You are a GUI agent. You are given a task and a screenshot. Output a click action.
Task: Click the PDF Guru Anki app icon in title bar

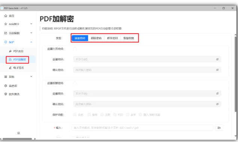pos(2,8)
